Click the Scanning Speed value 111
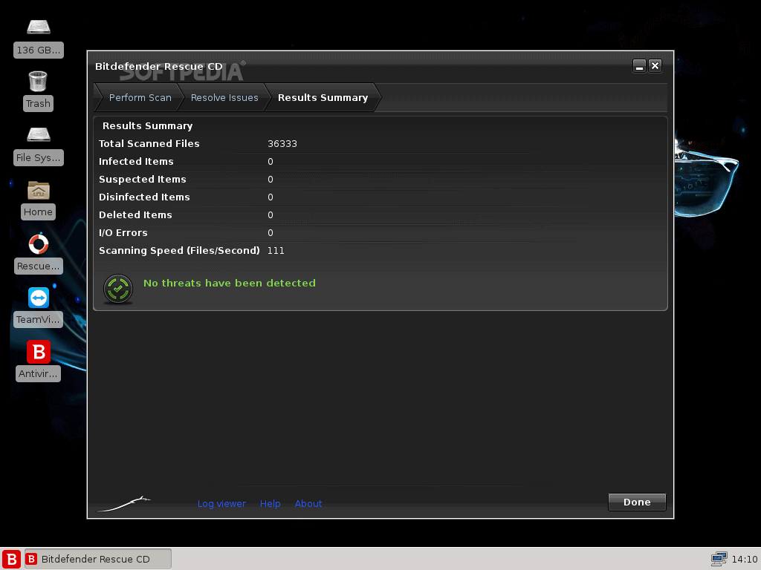This screenshot has width=761, height=570. (276, 251)
